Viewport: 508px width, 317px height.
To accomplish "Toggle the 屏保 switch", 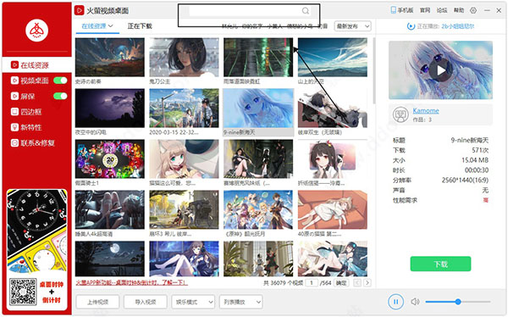I will click(x=60, y=96).
